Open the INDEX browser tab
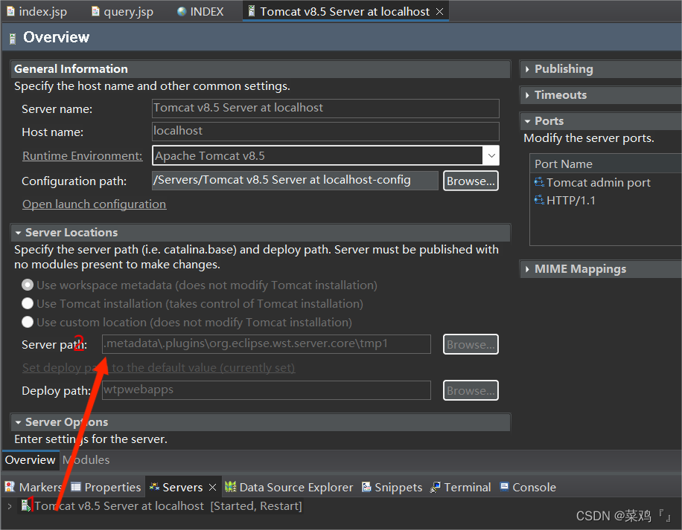The width and height of the screenshot is (682, 530). (x=200, y=11)
